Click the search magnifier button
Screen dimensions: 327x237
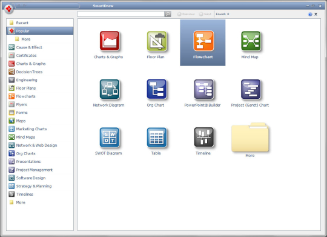pyautogui.click(x=168, y=14)
